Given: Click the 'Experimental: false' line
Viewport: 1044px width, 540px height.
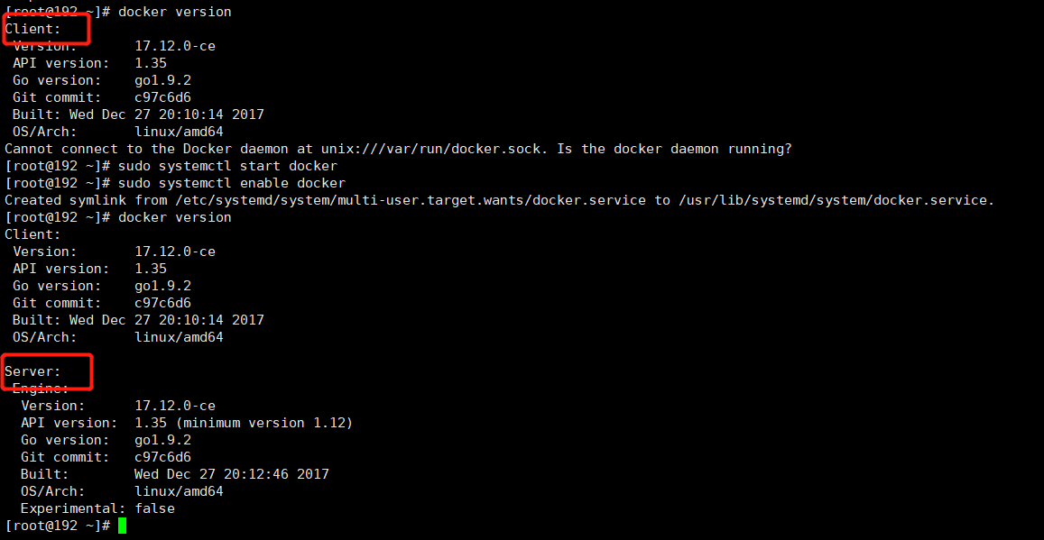Looking at the screenshot, I should 97,508.
